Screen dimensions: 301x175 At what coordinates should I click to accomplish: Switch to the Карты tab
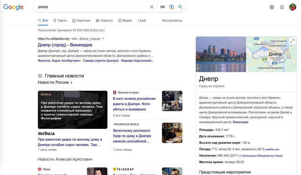(x=60, y=21)
